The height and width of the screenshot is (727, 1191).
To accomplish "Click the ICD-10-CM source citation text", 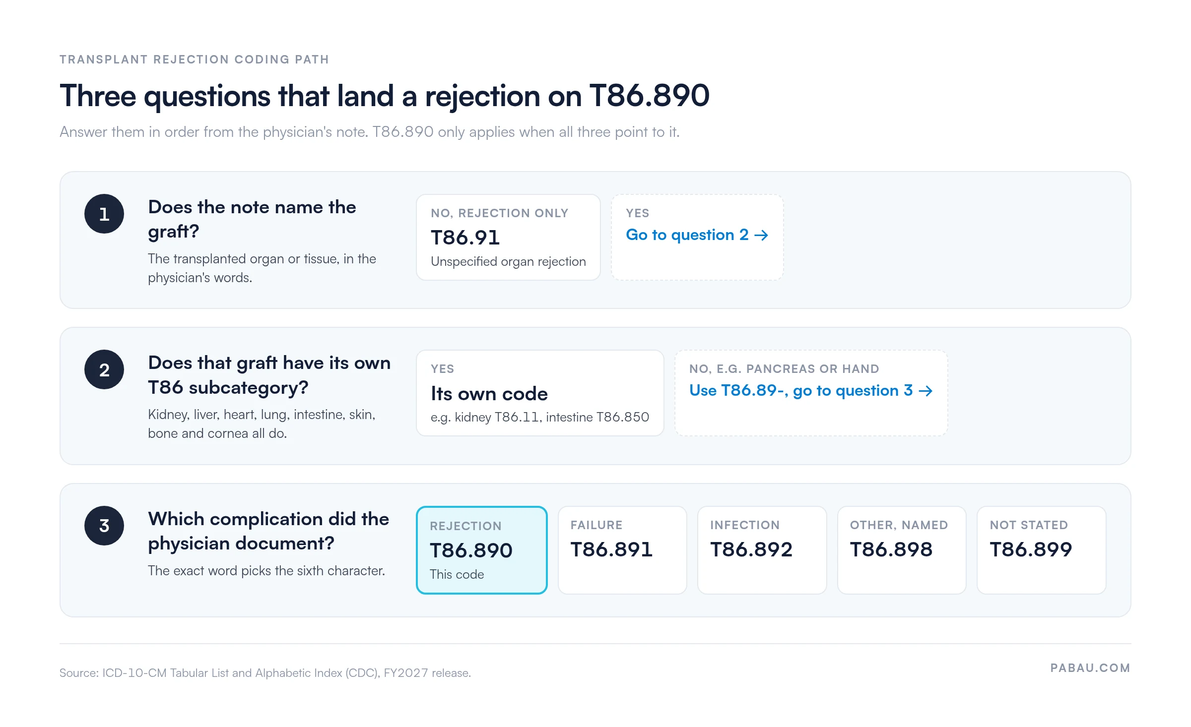I will tap(265, 673).
